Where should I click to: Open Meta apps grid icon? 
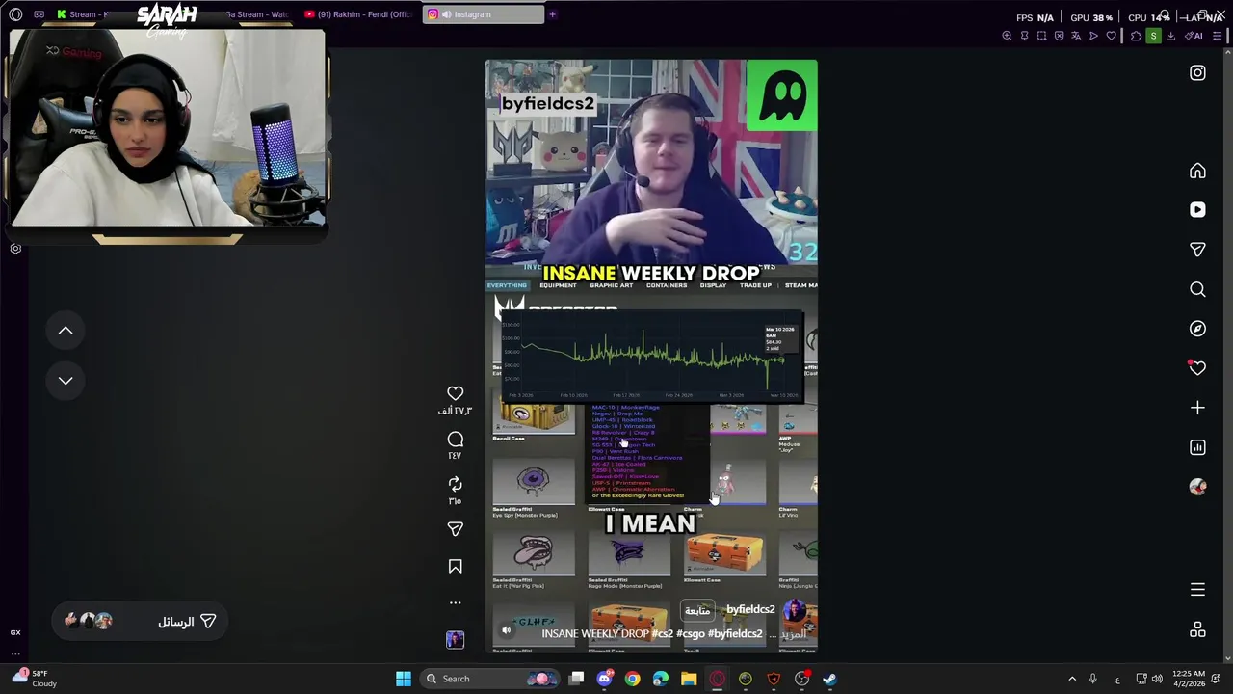click(1197, 629)
